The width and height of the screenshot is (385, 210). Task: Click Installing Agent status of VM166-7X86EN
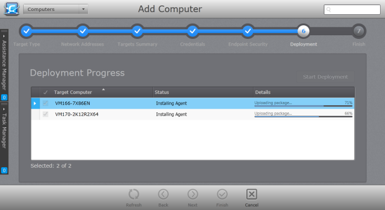pyautogui.click(x=172, y=103)
